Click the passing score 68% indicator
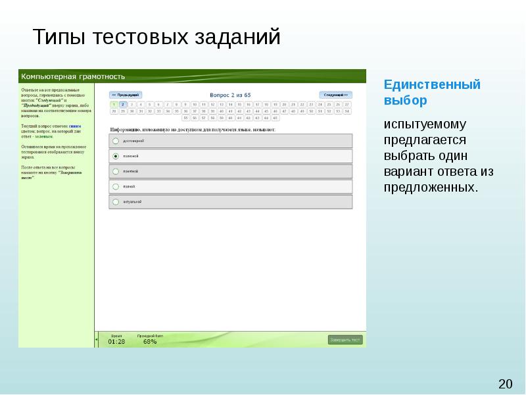Viewport: 526px width, 395px height. pos(149,342)
